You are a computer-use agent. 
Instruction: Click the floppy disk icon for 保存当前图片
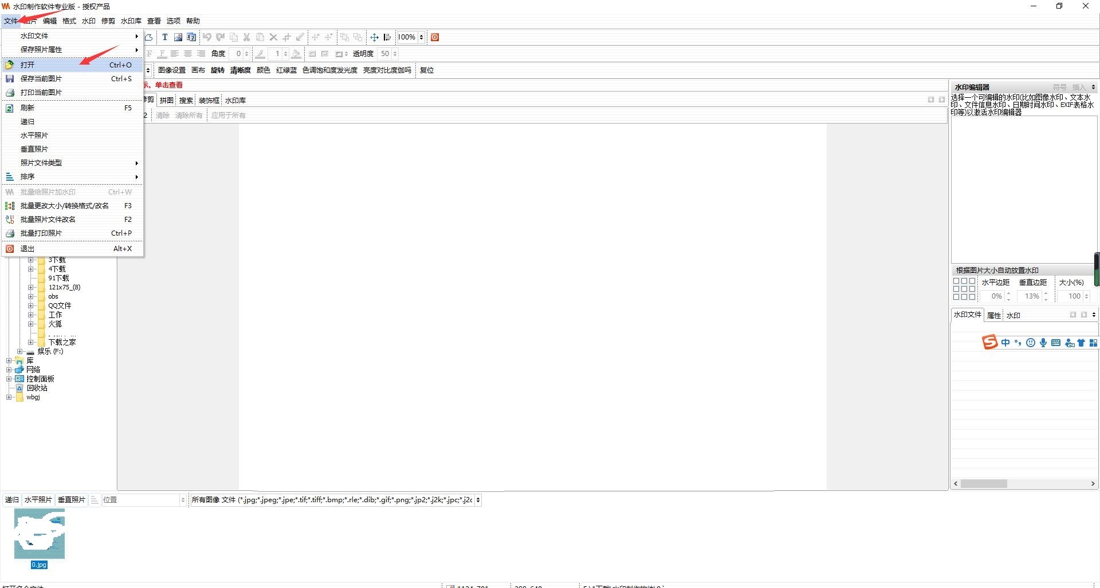(10, 79)
